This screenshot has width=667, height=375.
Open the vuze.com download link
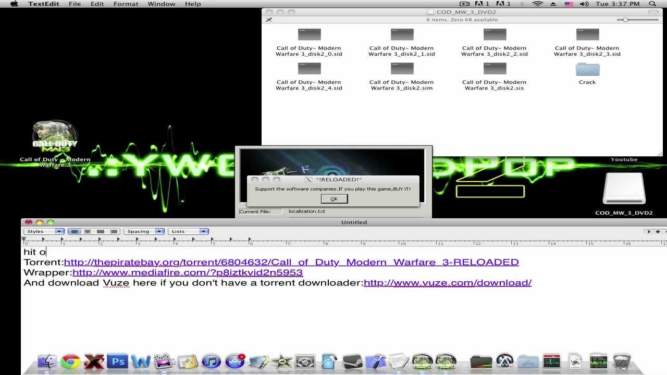click(448, 283)
